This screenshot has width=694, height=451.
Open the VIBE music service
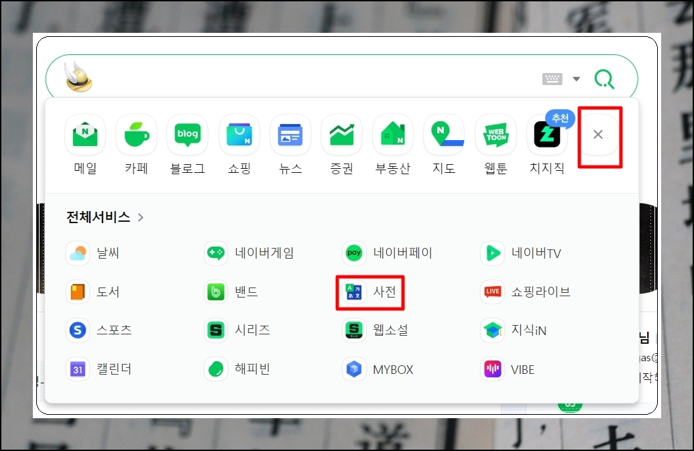508,369
